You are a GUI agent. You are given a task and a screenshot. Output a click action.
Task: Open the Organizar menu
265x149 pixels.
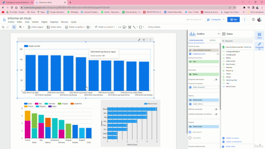[x=54, y=22]
